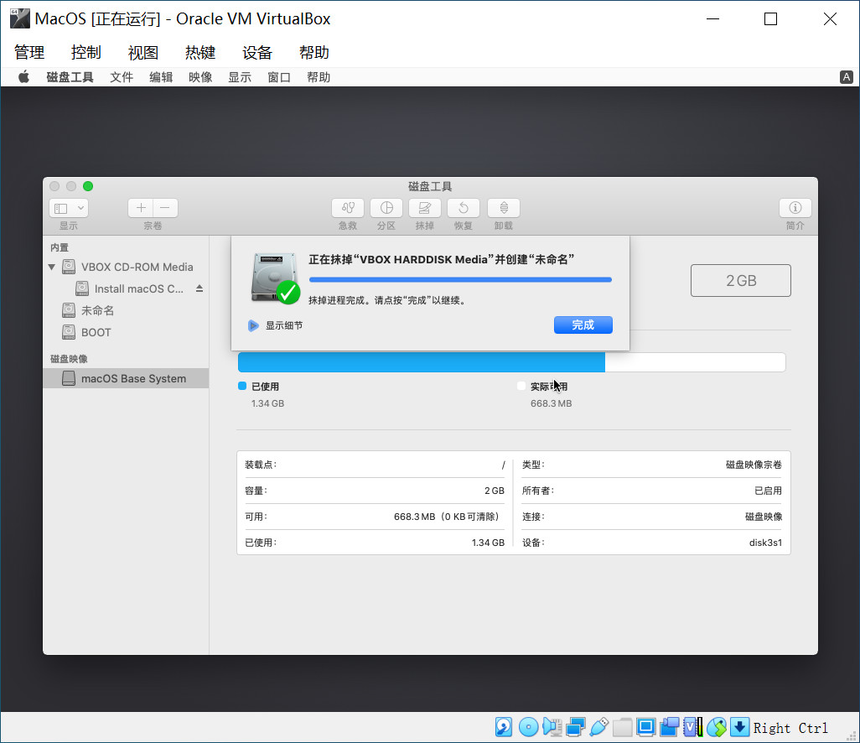Click the 668.3 MB available value under 实际可用
The height and width of the screenshot is (743, 860).
coord(551,403)
